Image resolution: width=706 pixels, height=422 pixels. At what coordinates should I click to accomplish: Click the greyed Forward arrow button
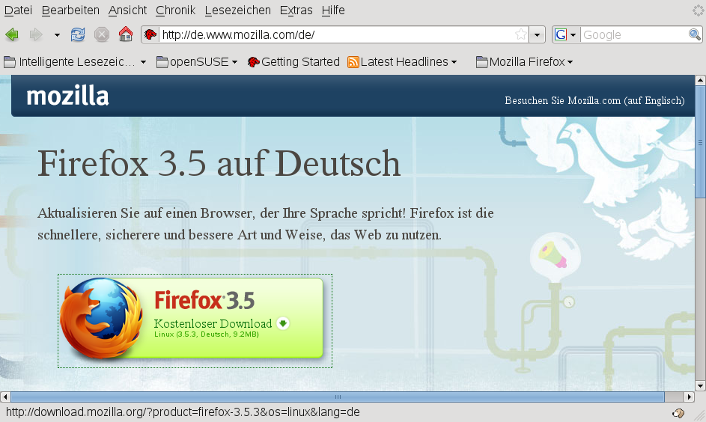click(x=36, y=34)
